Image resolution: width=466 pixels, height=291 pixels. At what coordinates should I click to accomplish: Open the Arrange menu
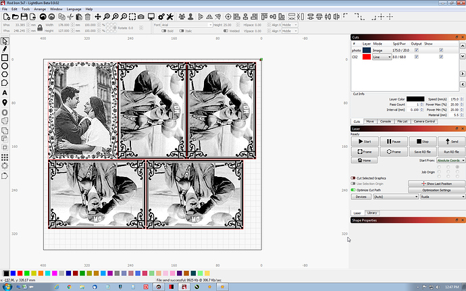point(40,9)
